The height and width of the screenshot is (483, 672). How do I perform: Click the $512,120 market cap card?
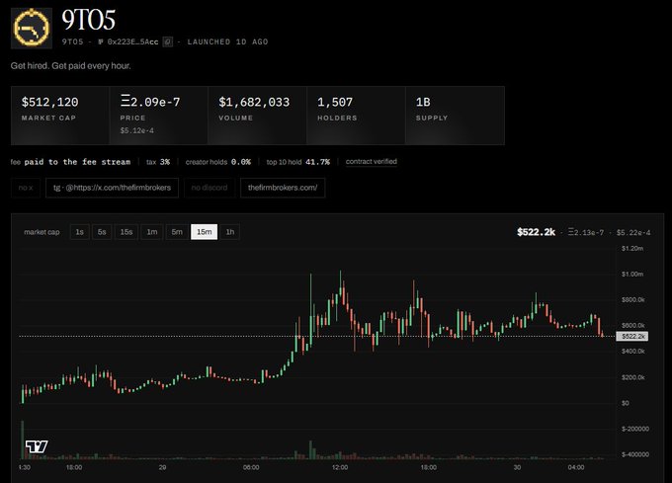tap(60, 116)
